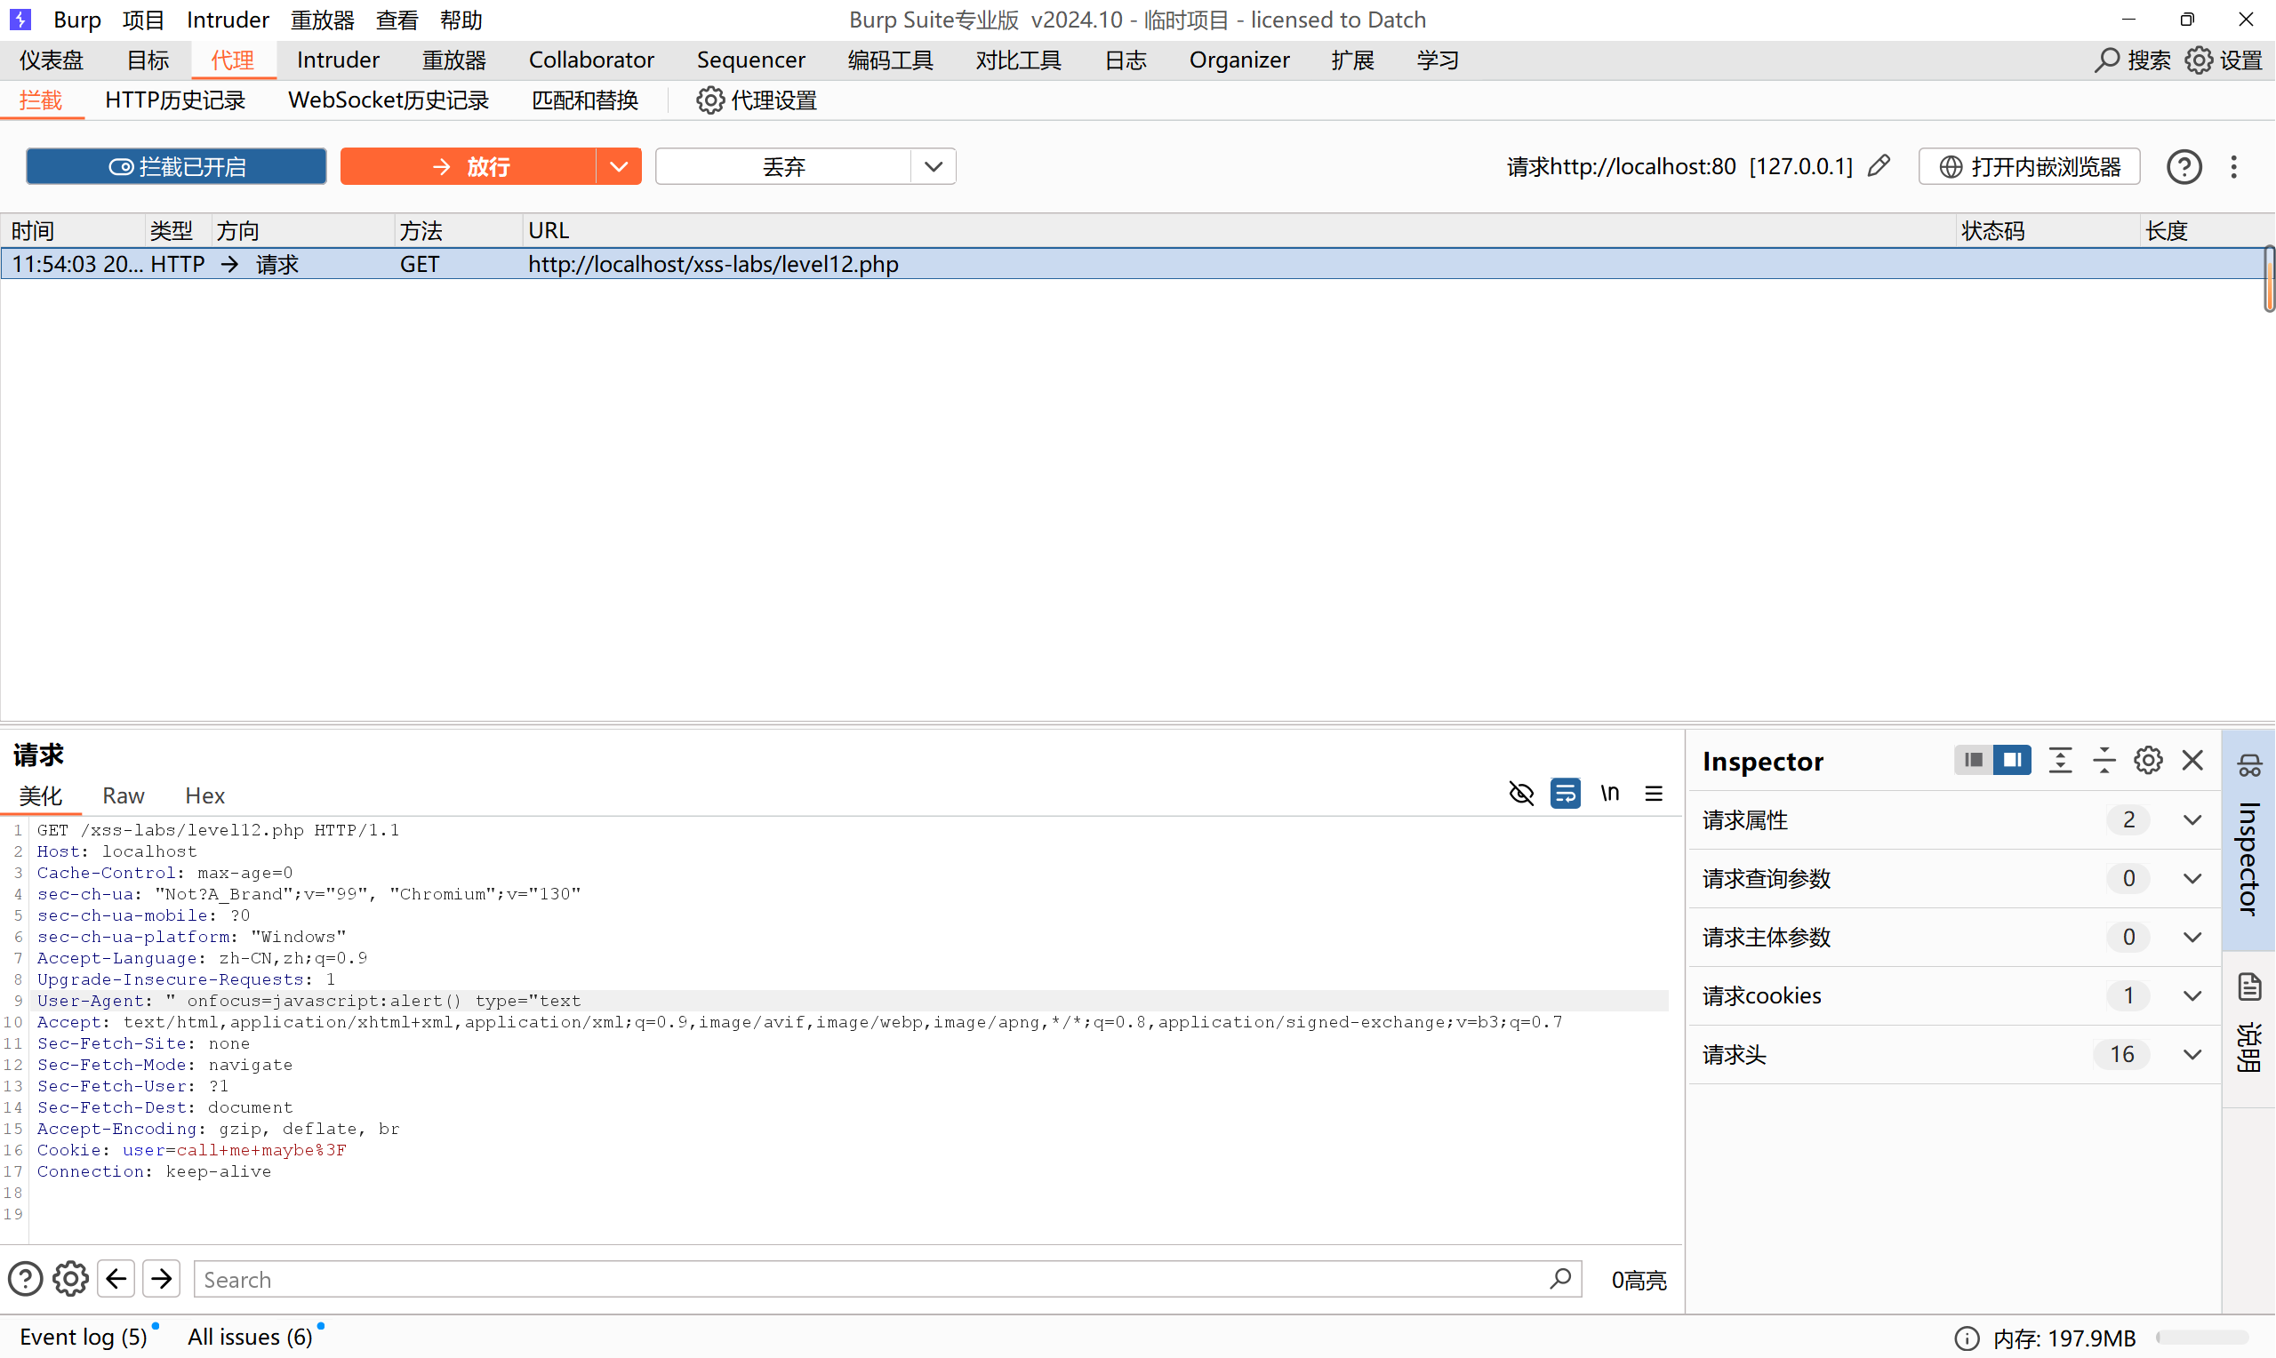The height and width of the screenshot is (1358, 2276).
Task: Click the request Search input field
Action: [x=870, y=1279]
